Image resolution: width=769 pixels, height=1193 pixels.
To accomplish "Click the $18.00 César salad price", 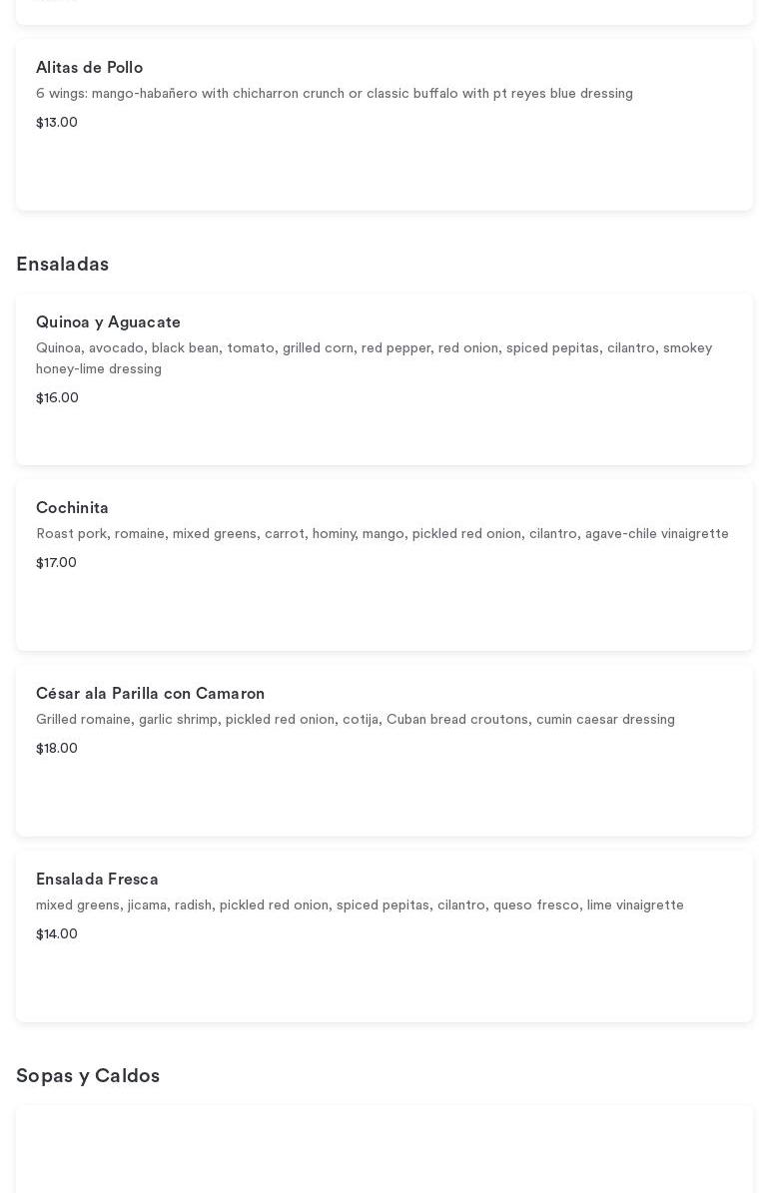I will click(x=57, y=749).
